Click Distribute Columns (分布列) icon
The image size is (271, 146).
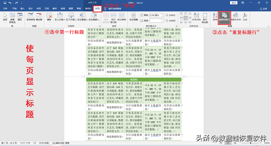170,21
